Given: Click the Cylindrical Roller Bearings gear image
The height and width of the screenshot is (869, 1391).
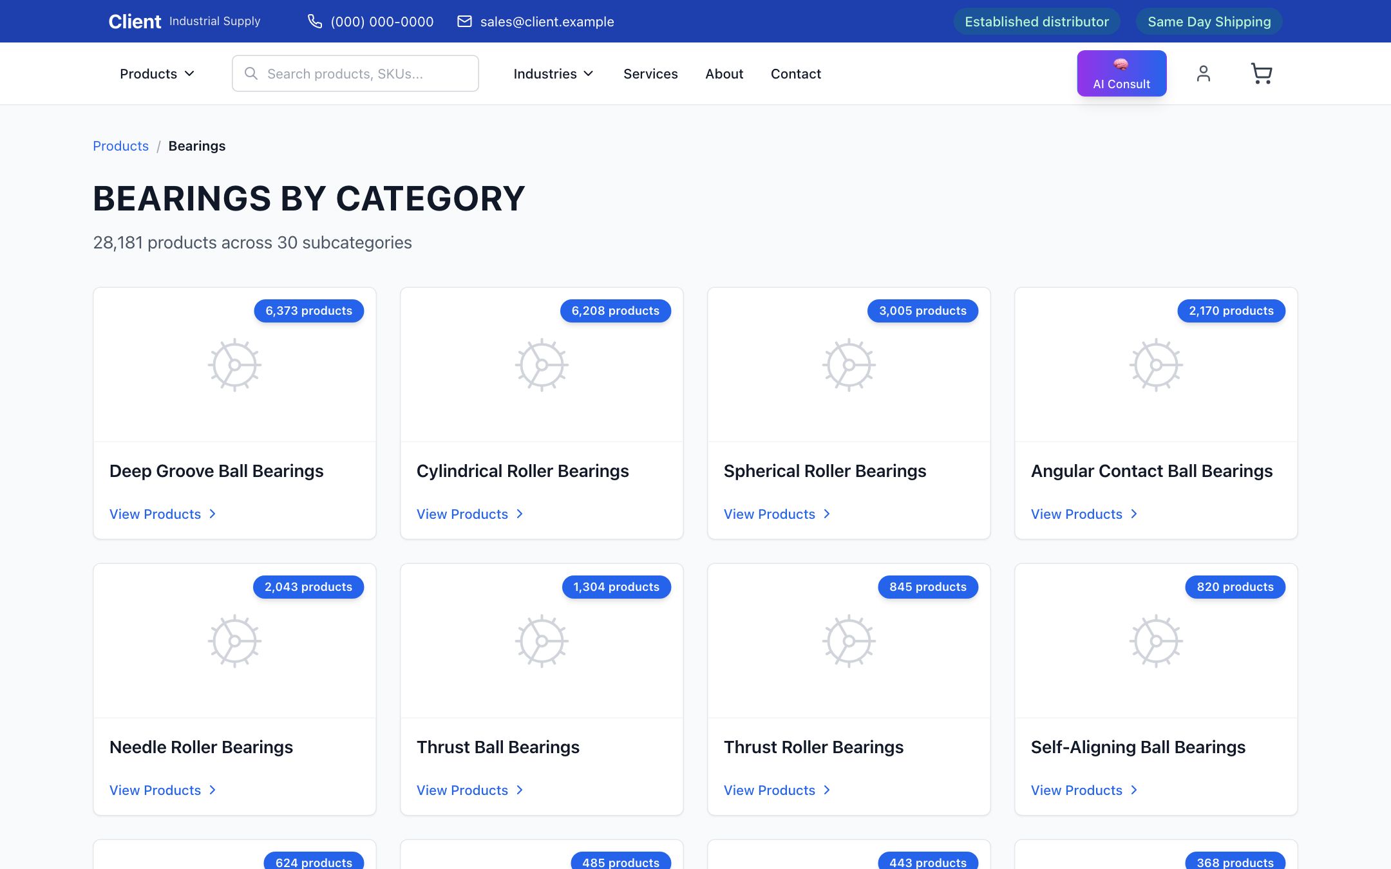Looking at the screenshot, I should pyautogui.click(x=542, y=364).
